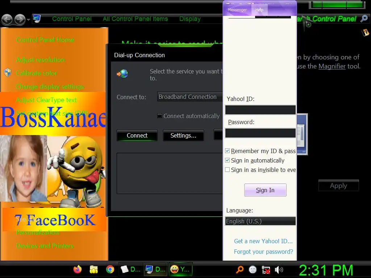
Task: Go forward with the Control Panel forward arrow
Action: [x=20, y=20]
